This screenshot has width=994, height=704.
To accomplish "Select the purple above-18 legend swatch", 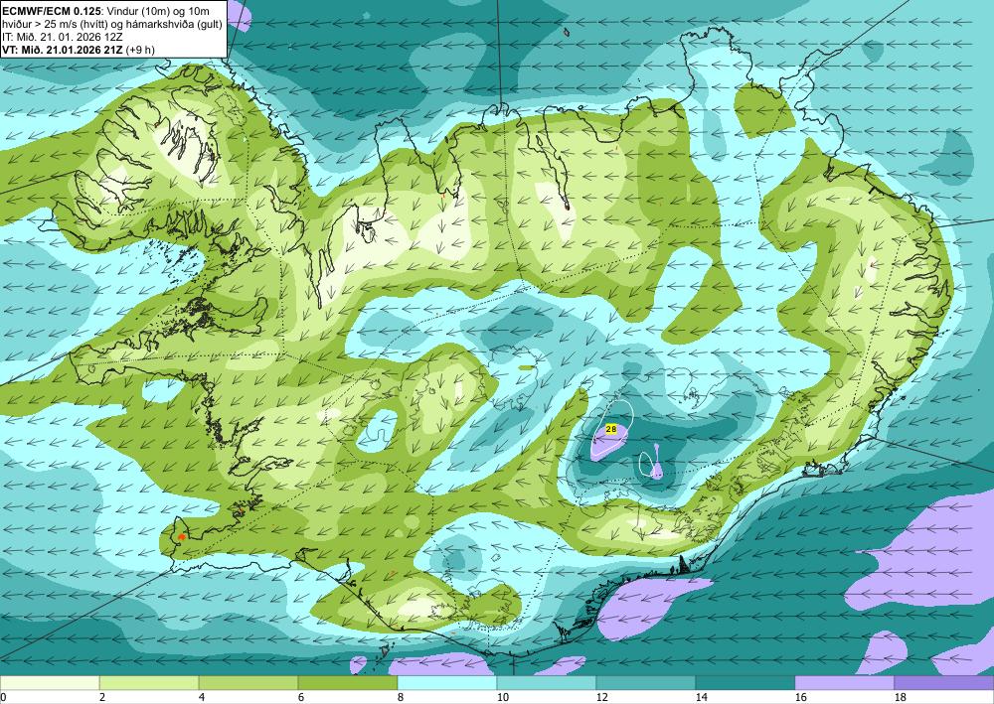I will [x=944, y=682].
